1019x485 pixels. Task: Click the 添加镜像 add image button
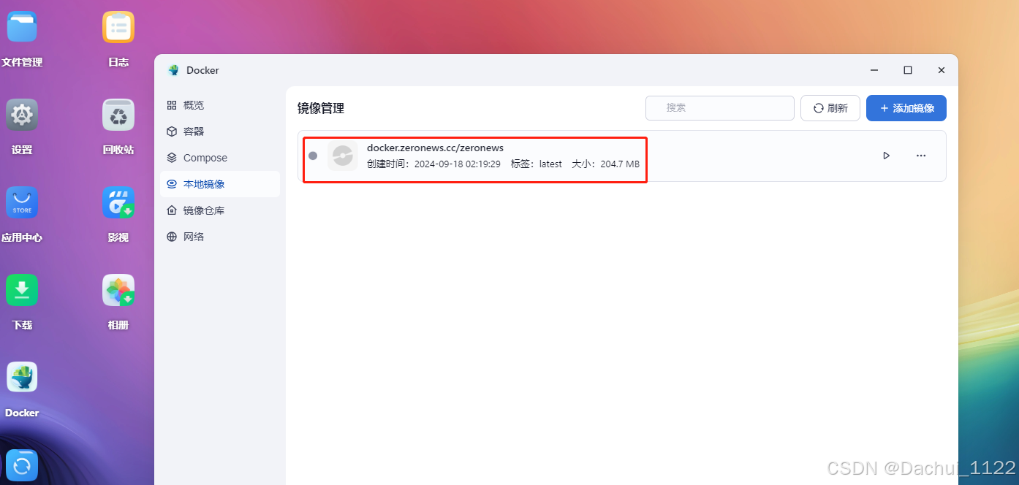[x=906, y=108]
